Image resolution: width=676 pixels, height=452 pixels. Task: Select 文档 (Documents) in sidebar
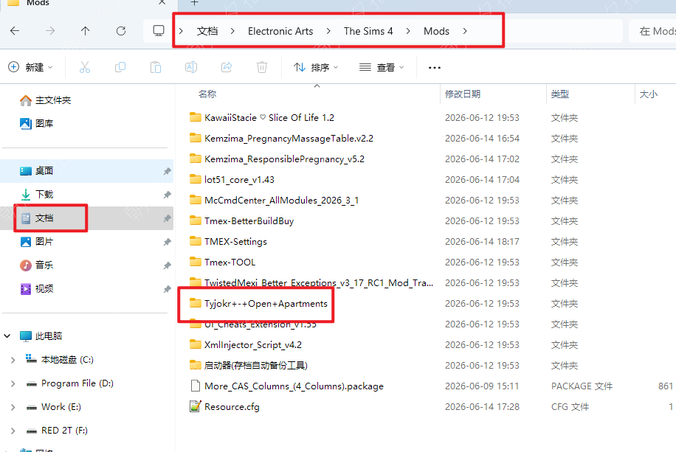pos(87,218)
